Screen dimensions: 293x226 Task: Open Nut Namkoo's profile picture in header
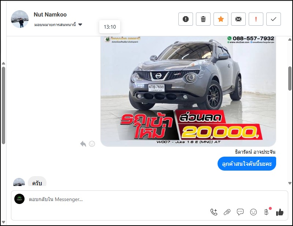click(x=20, y=19)
